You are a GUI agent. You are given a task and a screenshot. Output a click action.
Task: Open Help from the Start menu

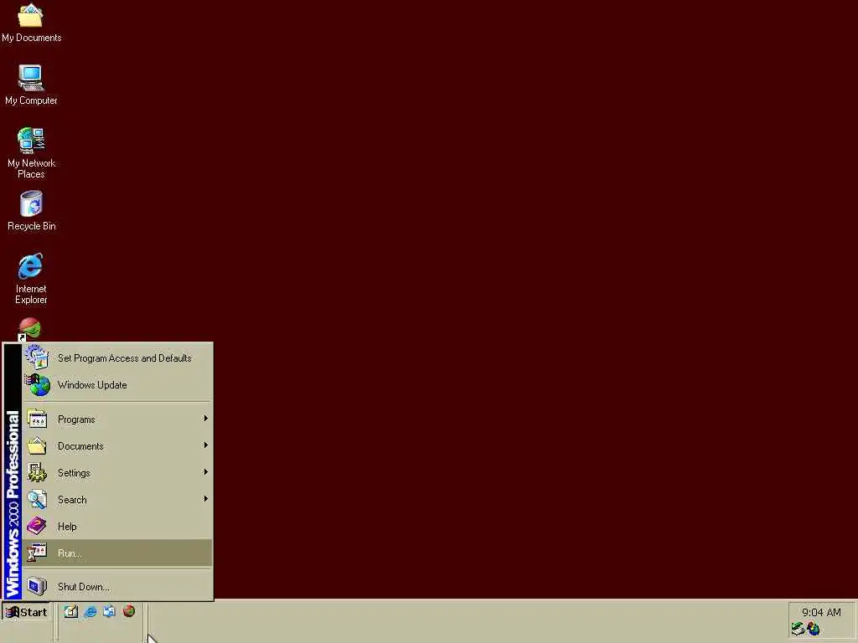[x=117, y=527]
